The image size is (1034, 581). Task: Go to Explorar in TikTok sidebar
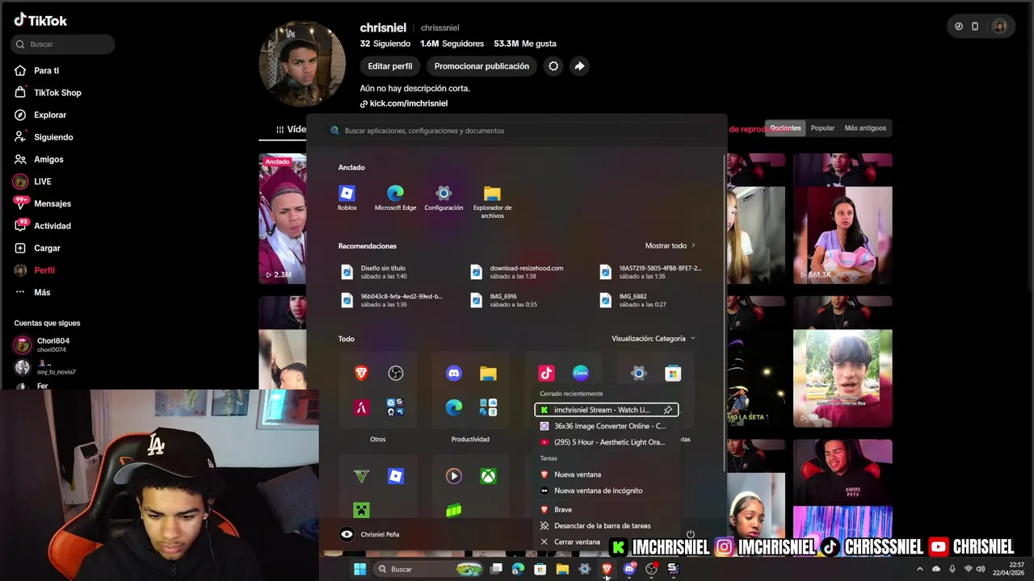point(50,115)
